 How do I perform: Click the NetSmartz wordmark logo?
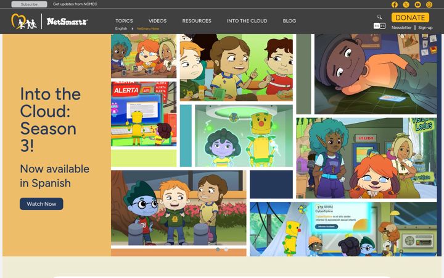[x=67, y=21]
